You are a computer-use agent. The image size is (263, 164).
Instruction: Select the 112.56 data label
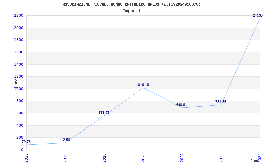64,140
